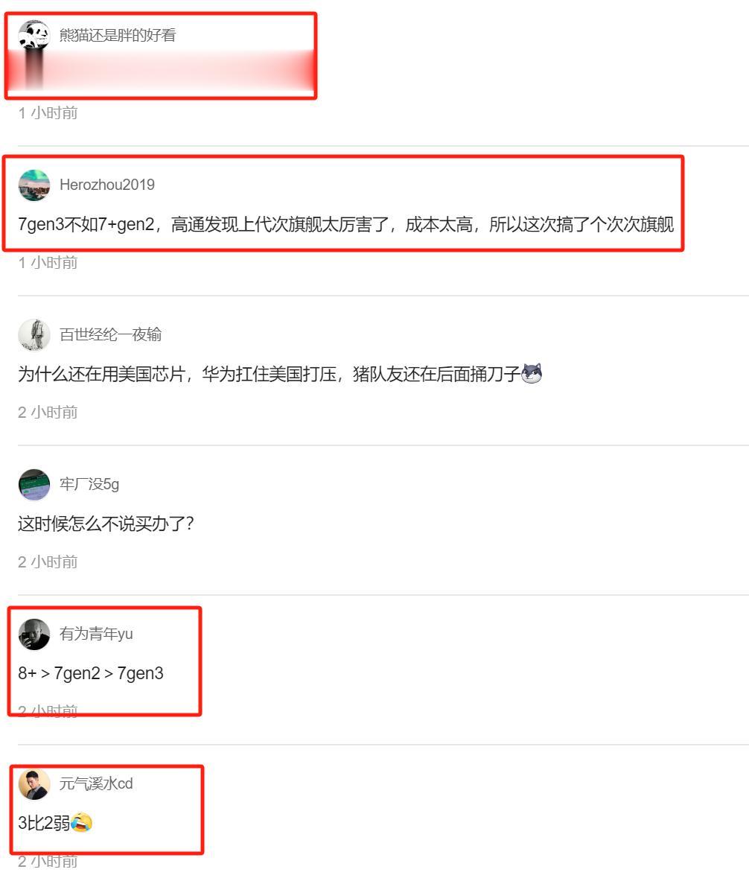Open username 有为青年yu
This screenshot has height=881, width=749.
(x=96, y=634)
